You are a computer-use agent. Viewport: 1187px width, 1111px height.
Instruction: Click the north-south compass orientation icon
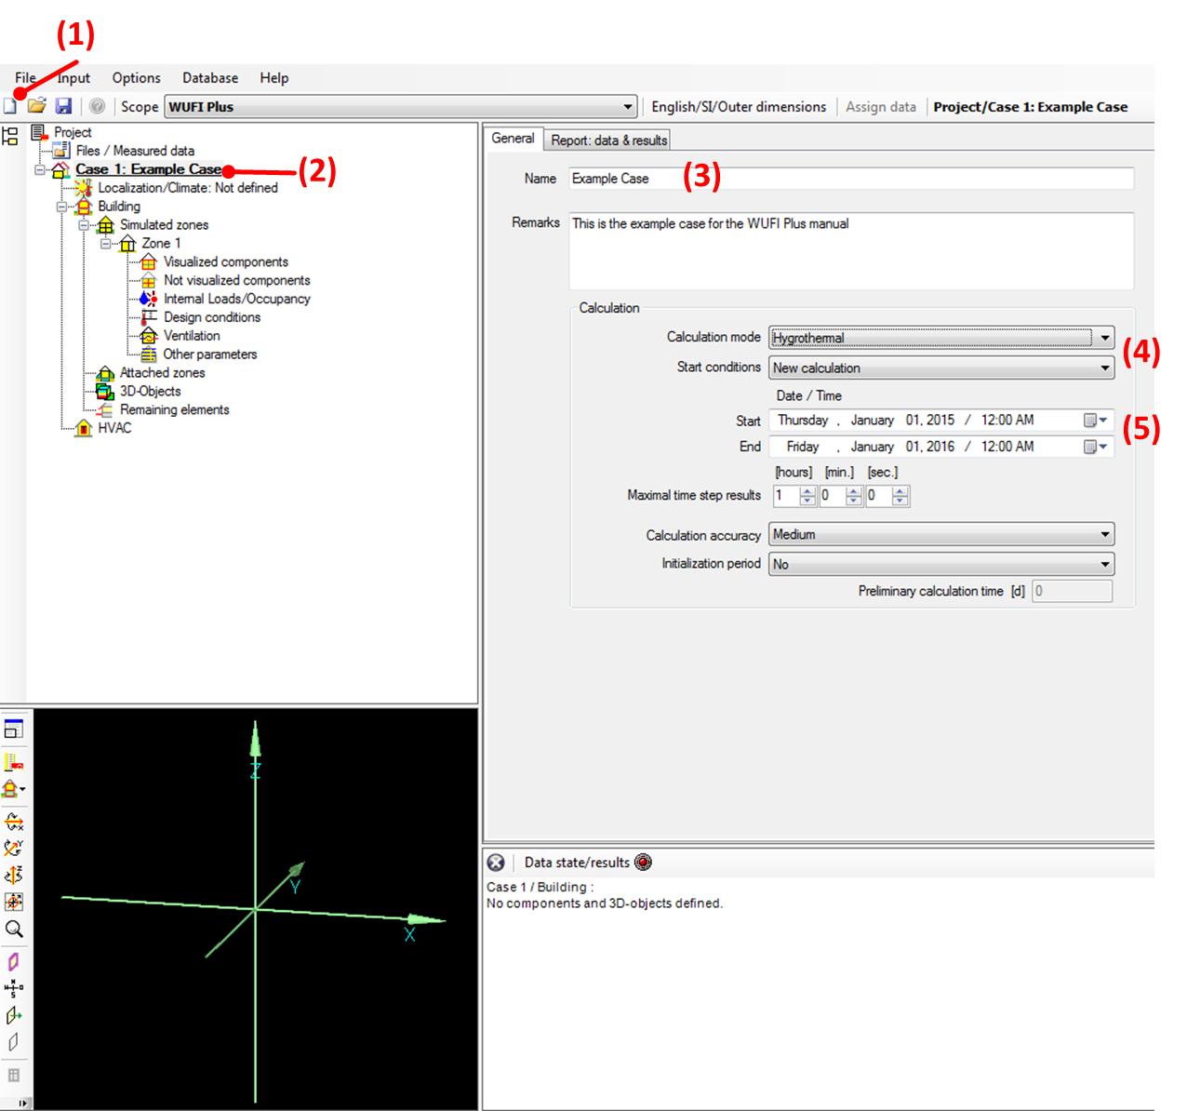13,988
